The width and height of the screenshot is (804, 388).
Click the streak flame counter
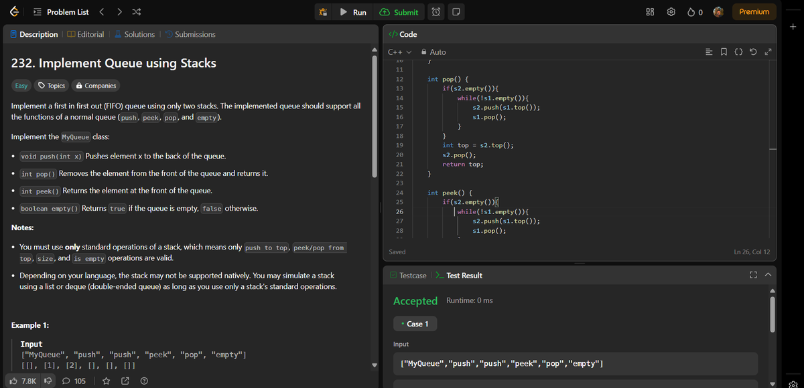(693, 12)
